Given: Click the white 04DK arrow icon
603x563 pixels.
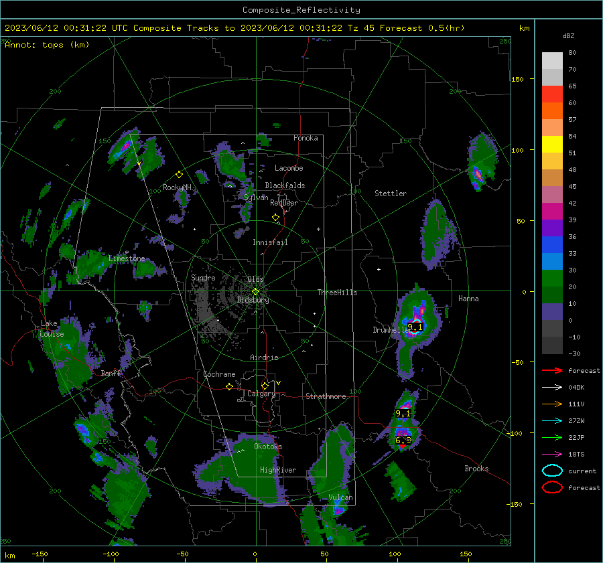Looking at the screenshot, I should click(552, 388).
